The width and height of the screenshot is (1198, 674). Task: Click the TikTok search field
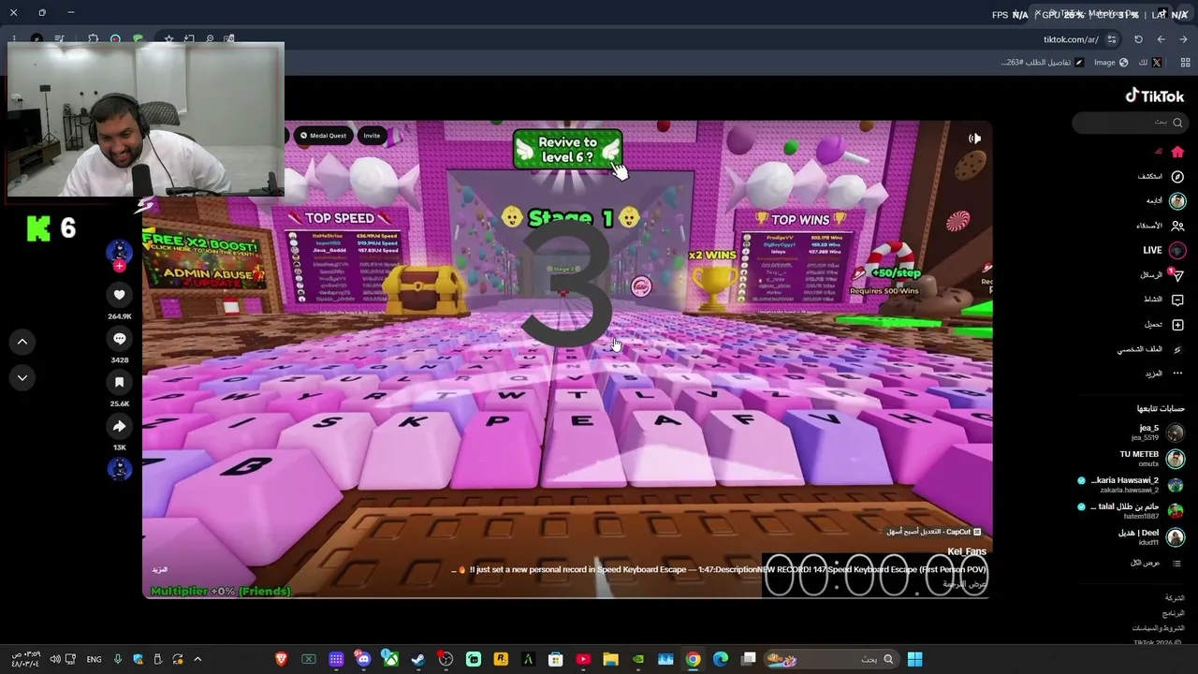pyautogui.click(x=1130, y=123)
